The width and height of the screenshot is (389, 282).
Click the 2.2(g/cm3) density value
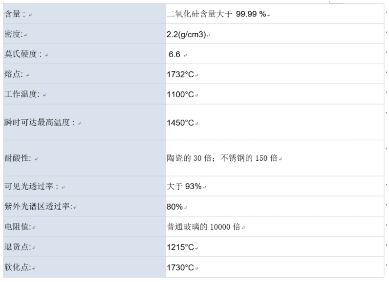[x=186, y=35]
